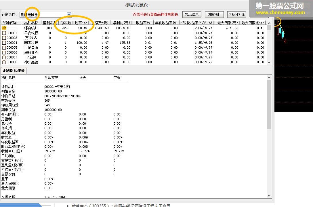Click the 相对收益率α/β(%) column header
Screen dimensions: 313x207
click(x=196, y=23)
